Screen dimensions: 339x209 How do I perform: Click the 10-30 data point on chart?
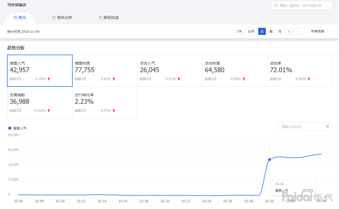pos(270,159)
